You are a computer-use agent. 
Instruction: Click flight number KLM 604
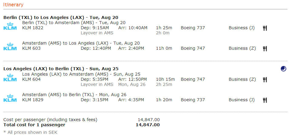[x=32, y=80]
